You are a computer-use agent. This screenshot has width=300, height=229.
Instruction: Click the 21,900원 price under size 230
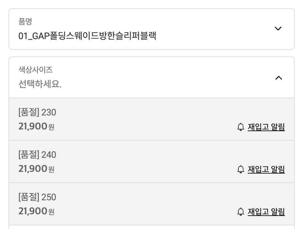pyautogui.click(x=36, y=126)
